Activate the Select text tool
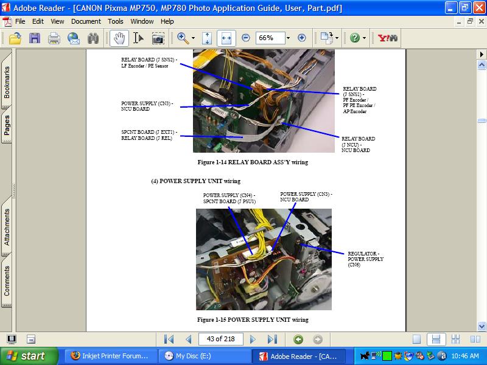Viewport: 487px width, 365px height. (138, 38)
